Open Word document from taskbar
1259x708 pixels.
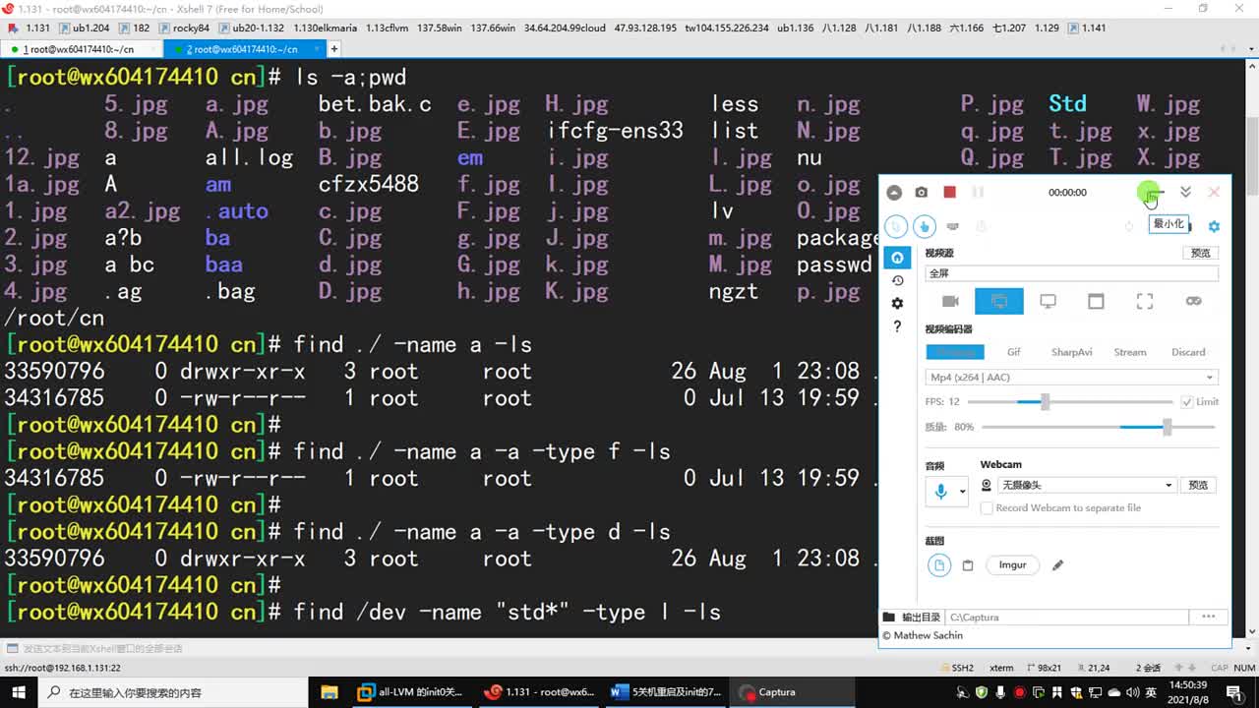tap(665, 692)
